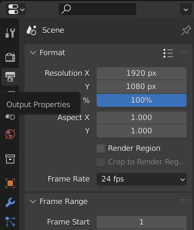Open Modifier Properties wrench tab
This screenshot has height=230, width=194.
10,202
